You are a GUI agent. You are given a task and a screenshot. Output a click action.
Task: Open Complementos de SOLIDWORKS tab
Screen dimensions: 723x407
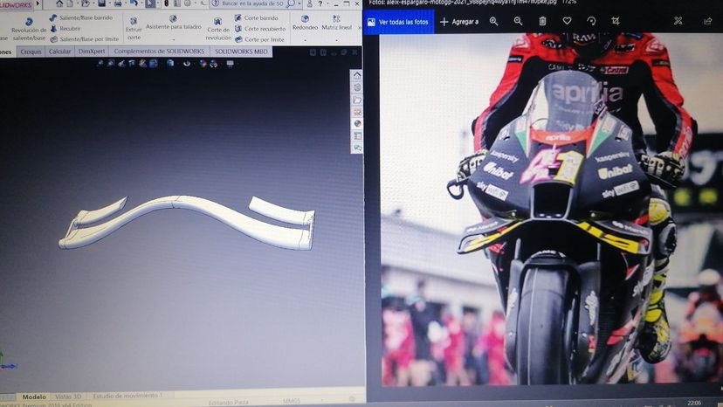point(159,52)
